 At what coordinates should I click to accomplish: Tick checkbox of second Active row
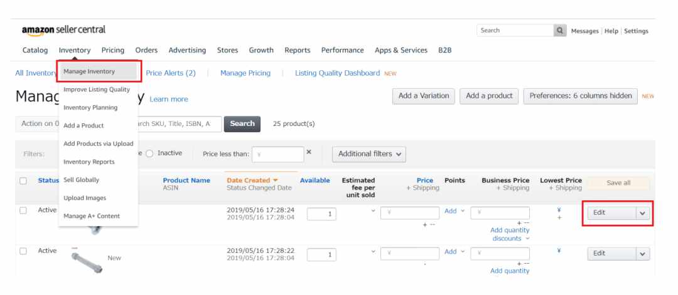pos(23,251)
